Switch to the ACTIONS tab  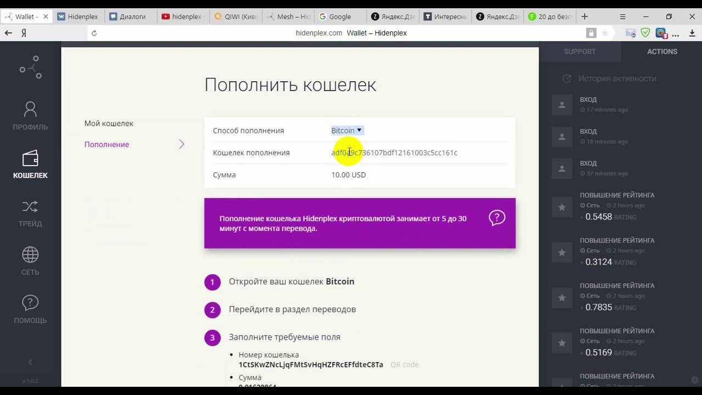[x=662, y=52]
